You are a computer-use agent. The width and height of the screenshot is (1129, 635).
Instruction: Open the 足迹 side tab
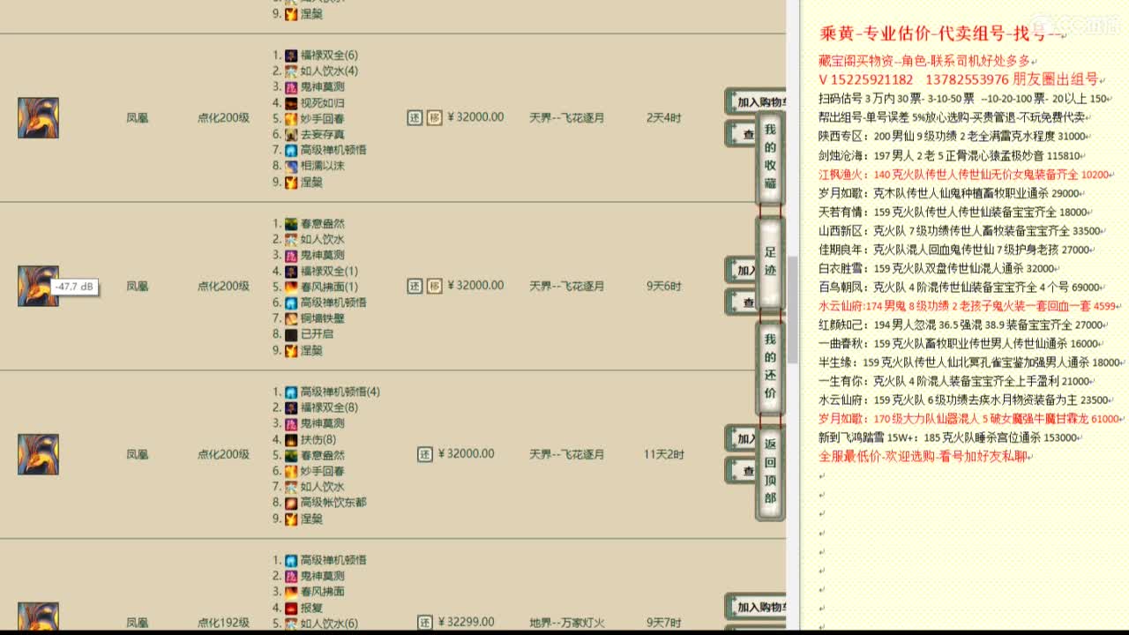770,262
